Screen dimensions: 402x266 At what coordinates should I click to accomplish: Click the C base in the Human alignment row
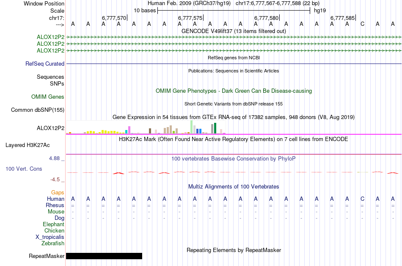[x=362, y=199]
